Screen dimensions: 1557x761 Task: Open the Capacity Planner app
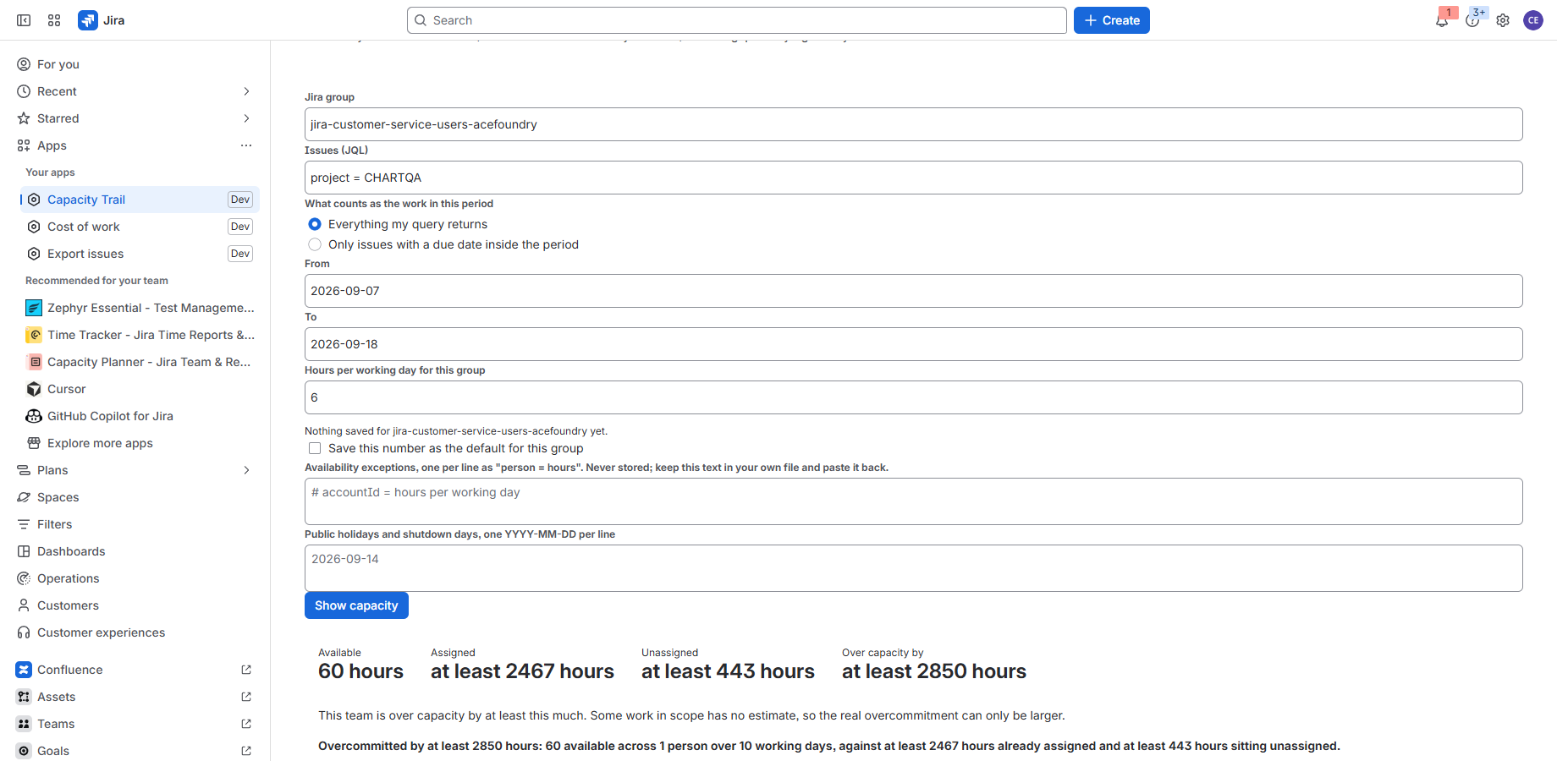pos(140,362)
